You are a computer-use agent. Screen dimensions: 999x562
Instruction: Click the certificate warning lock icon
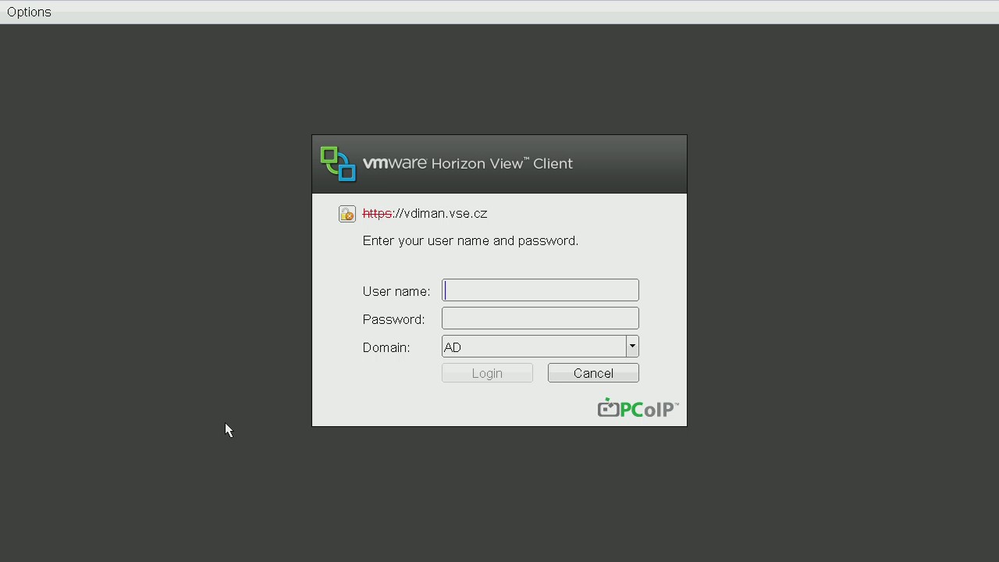(347, 214)
